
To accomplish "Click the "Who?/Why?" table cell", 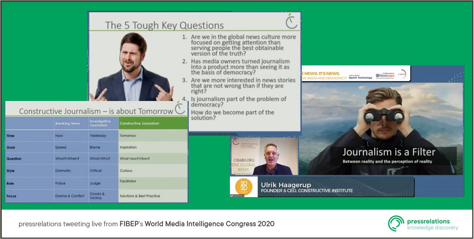I will pyautogui.click(x=103, y=159).
